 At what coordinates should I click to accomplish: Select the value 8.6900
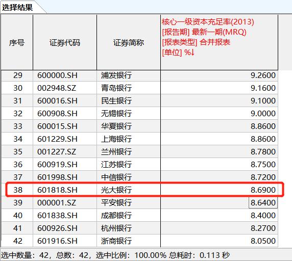263,190
